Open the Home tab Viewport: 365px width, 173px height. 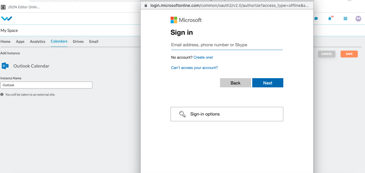5,41
